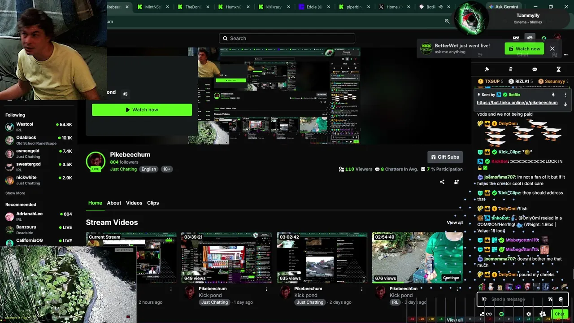Open Westcol channel in Following list
This screenshot has width=574, height=323.
click(x=39, y=127)
